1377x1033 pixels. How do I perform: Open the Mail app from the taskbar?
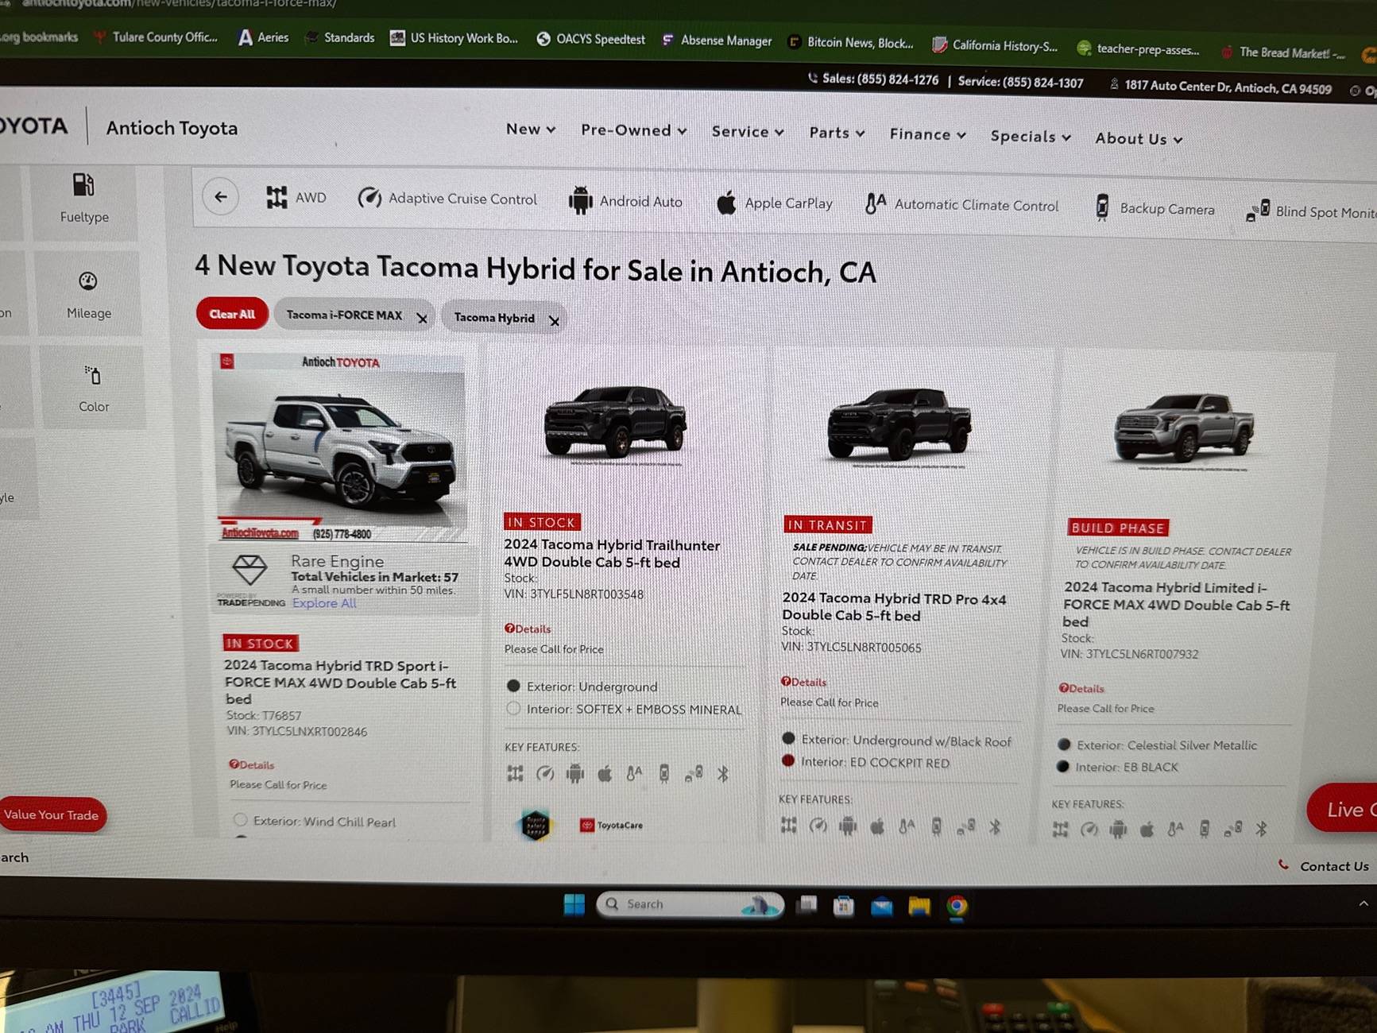pyautogui.click(x=881, y=906)
